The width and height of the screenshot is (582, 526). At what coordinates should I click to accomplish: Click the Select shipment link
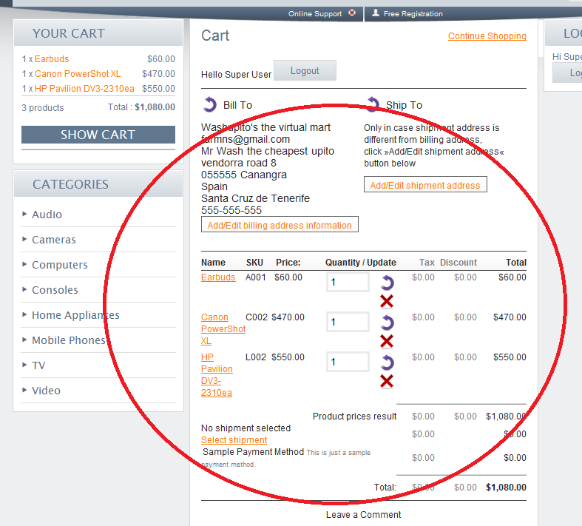click(234, 440)
